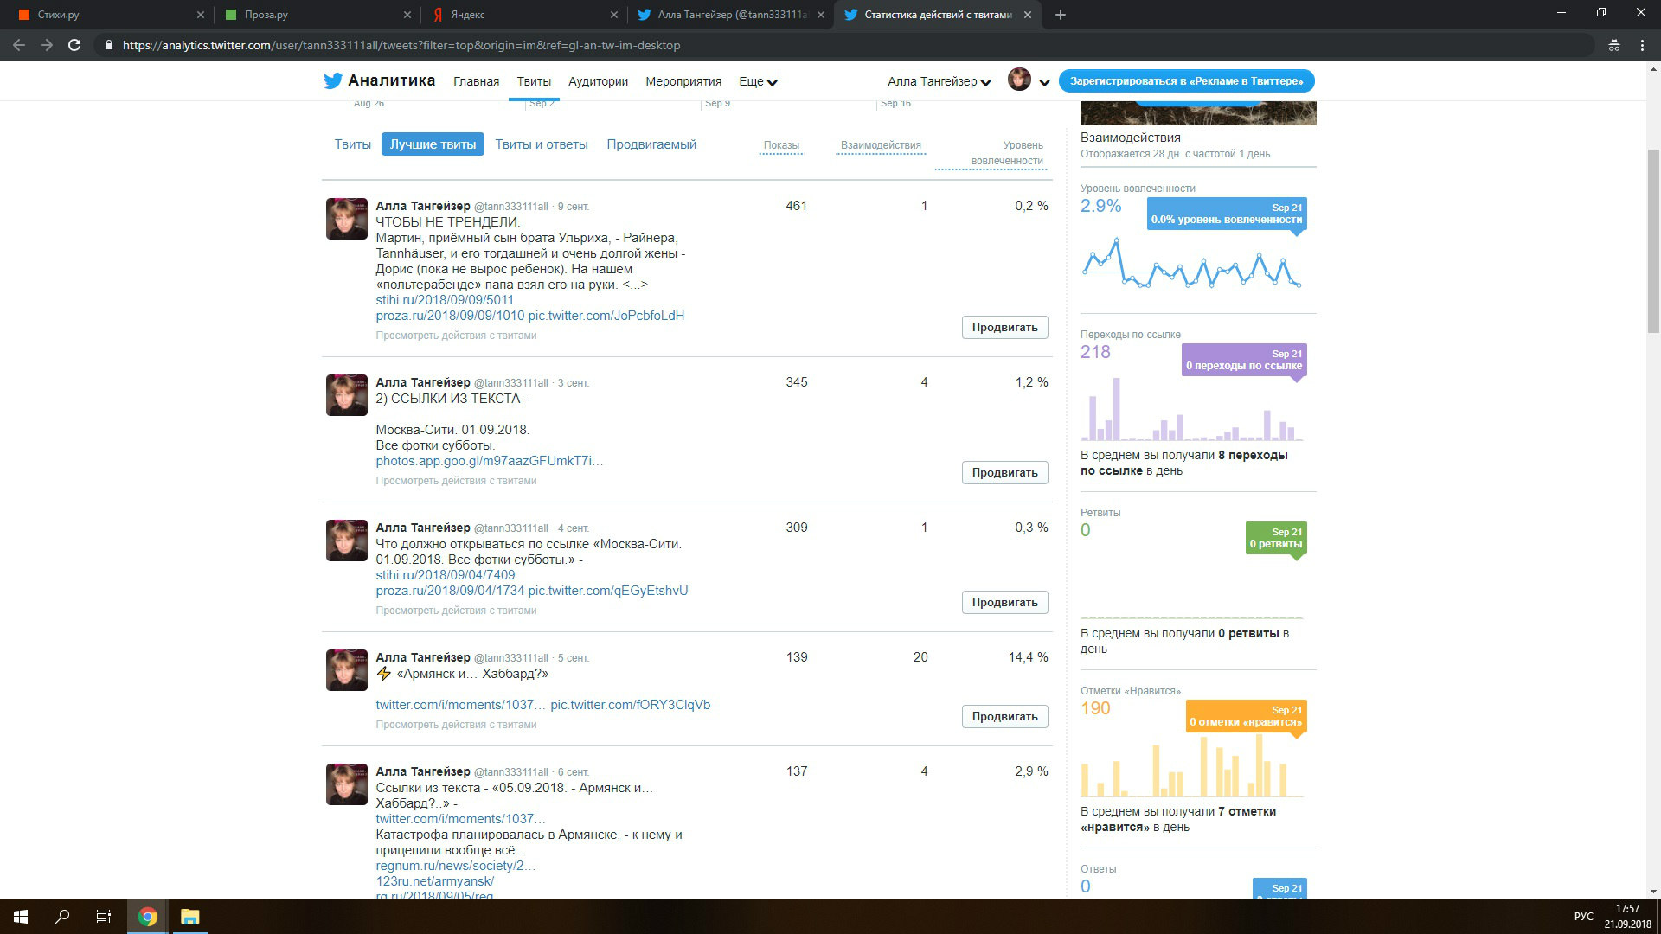Open the Аудитории menu item

[x=598, y=81]
